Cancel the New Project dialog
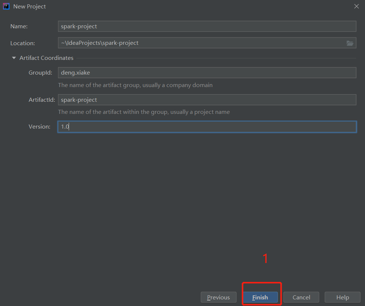Screen dimensions: 365x306 pos(301,297)
